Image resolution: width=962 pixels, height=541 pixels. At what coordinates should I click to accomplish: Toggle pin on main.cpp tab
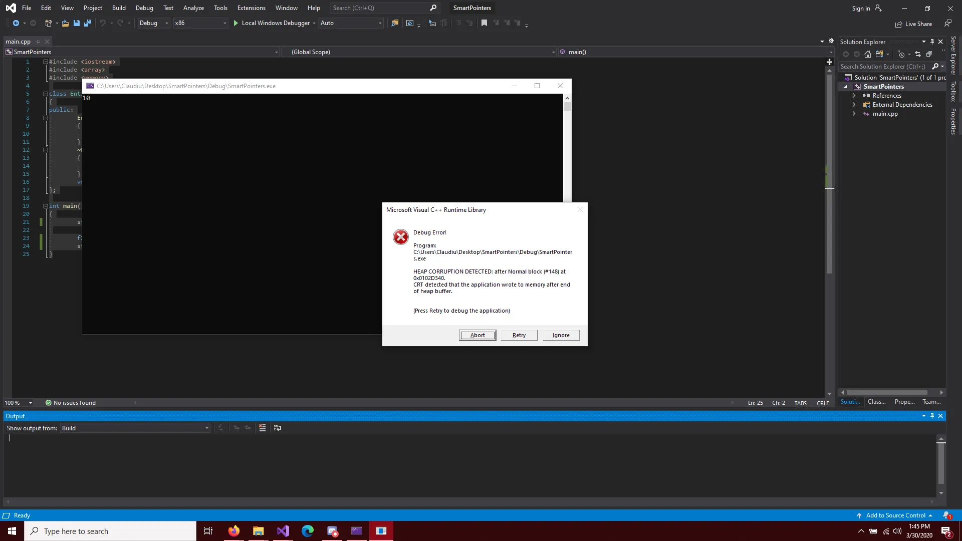pos(38,42)
